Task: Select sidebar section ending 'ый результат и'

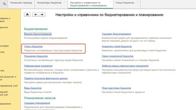Action: pos(8,78)
